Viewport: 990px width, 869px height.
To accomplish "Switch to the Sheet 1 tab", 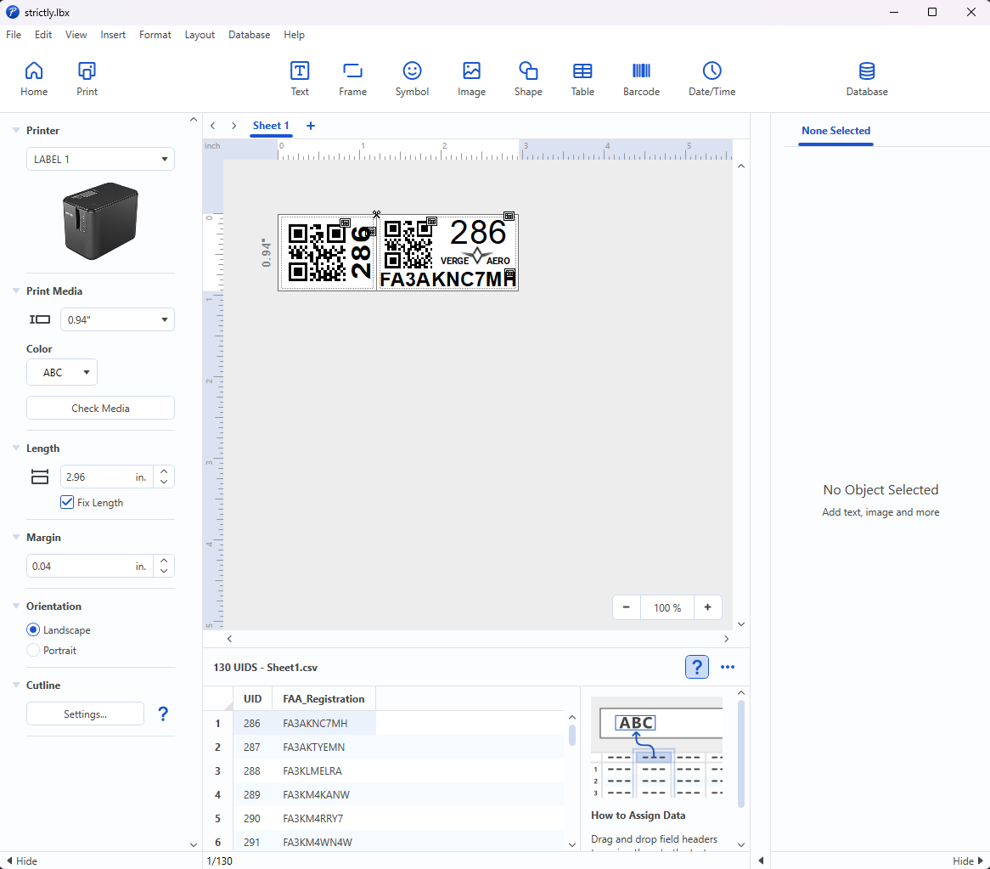I will tap(271, 125).
